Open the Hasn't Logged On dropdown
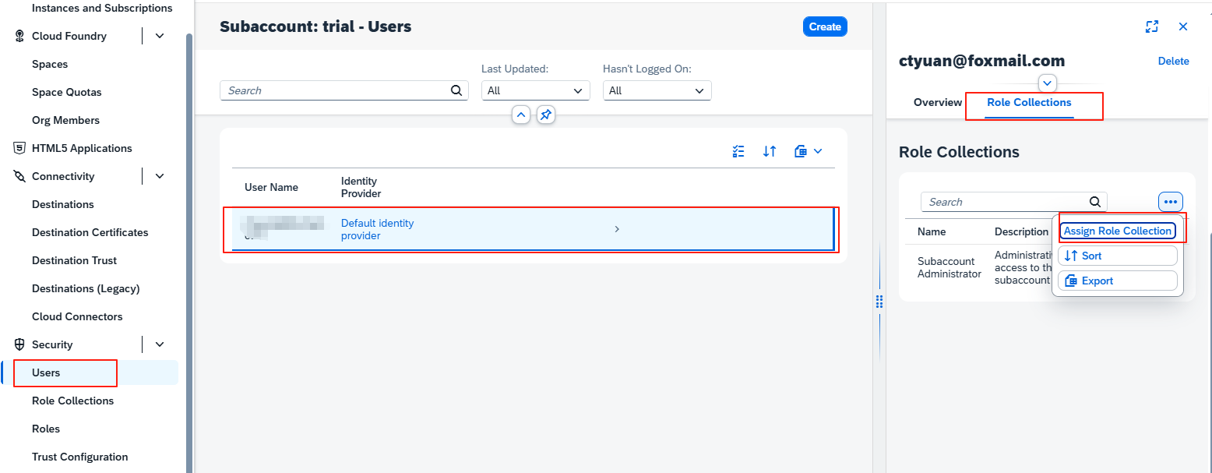1212x473 pixels. 657,90
